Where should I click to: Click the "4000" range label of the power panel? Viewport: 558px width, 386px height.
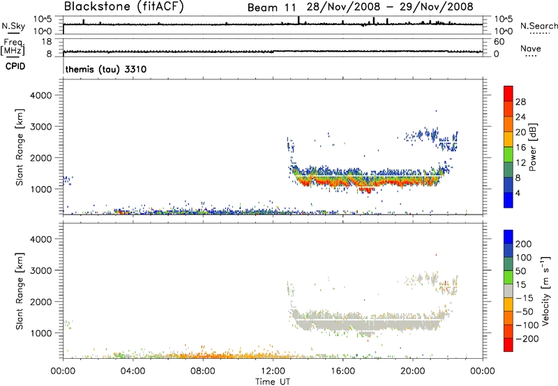coord(41,95)
